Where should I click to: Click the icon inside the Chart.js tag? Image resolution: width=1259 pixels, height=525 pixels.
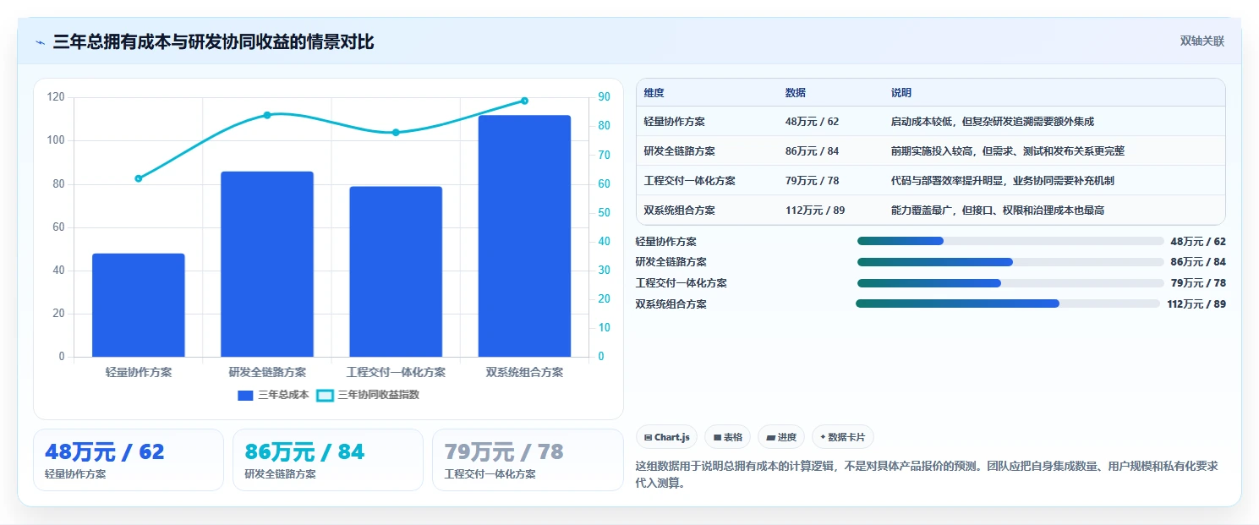[648, 438]
